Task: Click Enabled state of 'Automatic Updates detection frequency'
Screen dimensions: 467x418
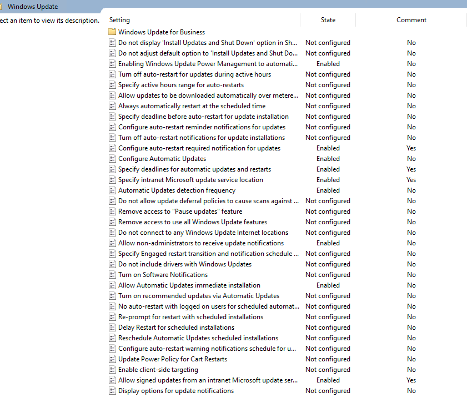Action: tap(328, 190)
